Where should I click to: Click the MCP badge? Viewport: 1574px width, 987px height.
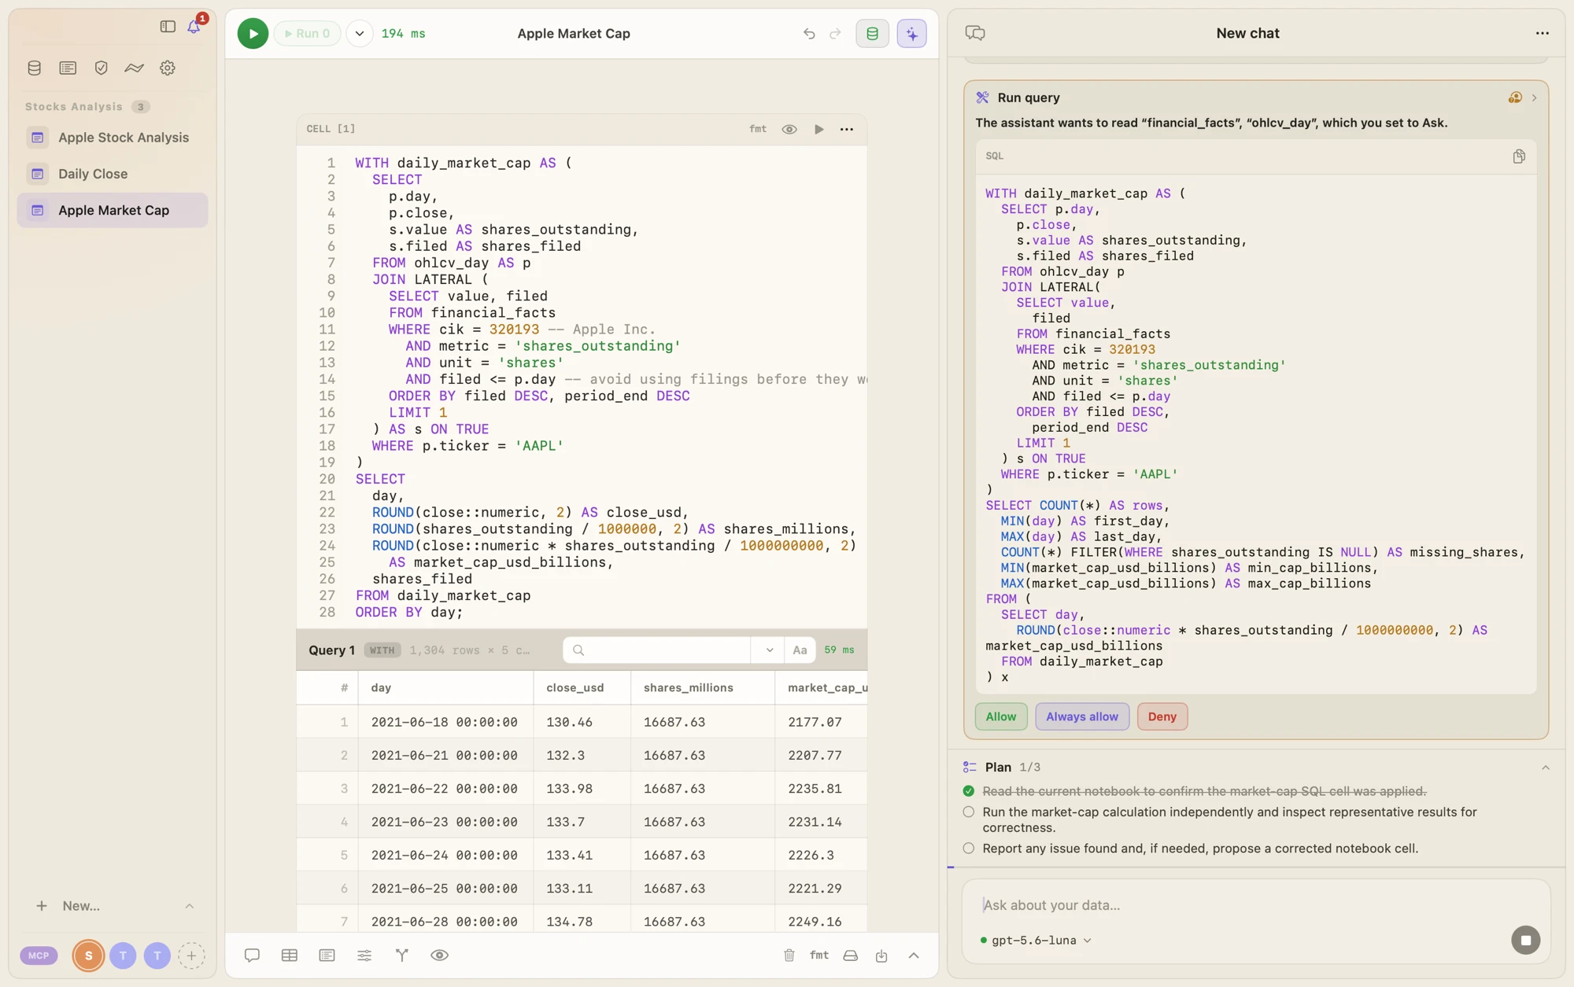[39, 956]
